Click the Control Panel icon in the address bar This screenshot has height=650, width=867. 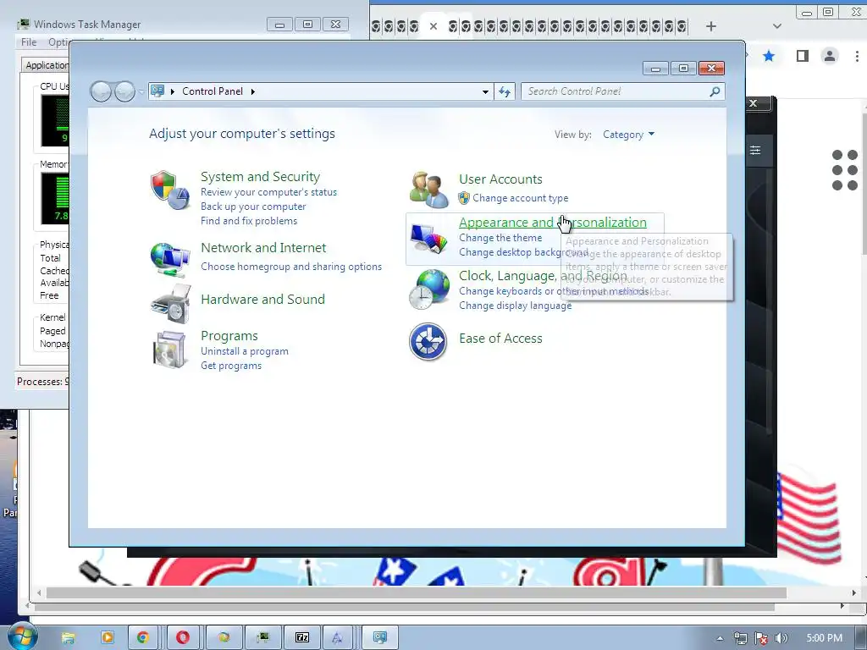point(157,91)
